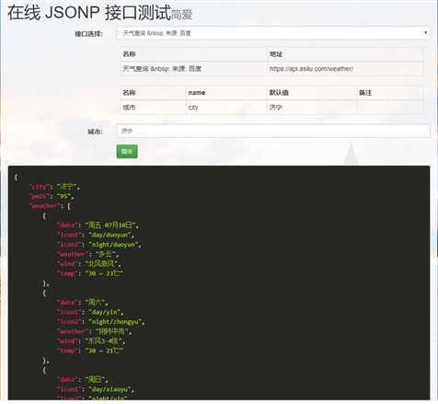Click the "weather" array key in JSON output
Viewport: 438px width, 404px height.
44,206
